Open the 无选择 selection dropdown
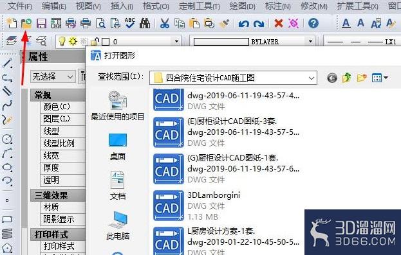The width and height of the screenshot is (401, 255). tap(53, 76)
